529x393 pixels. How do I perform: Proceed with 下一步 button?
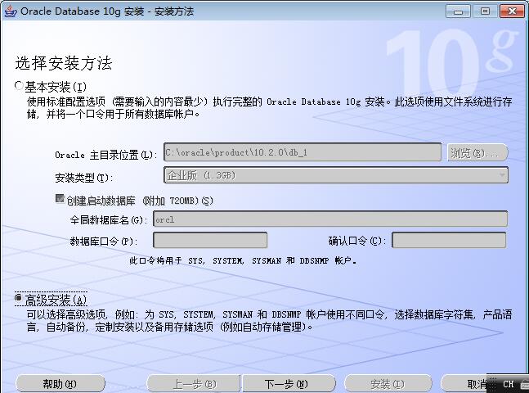289,383
